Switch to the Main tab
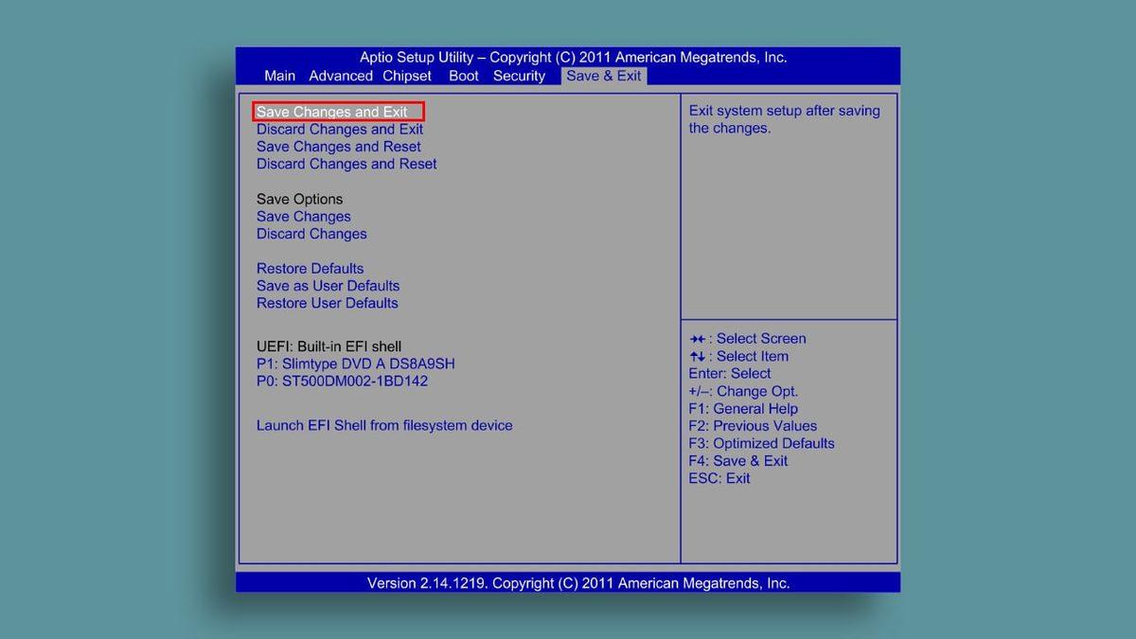The height and width of the screenshot is (639, 1136). point(279,76)
